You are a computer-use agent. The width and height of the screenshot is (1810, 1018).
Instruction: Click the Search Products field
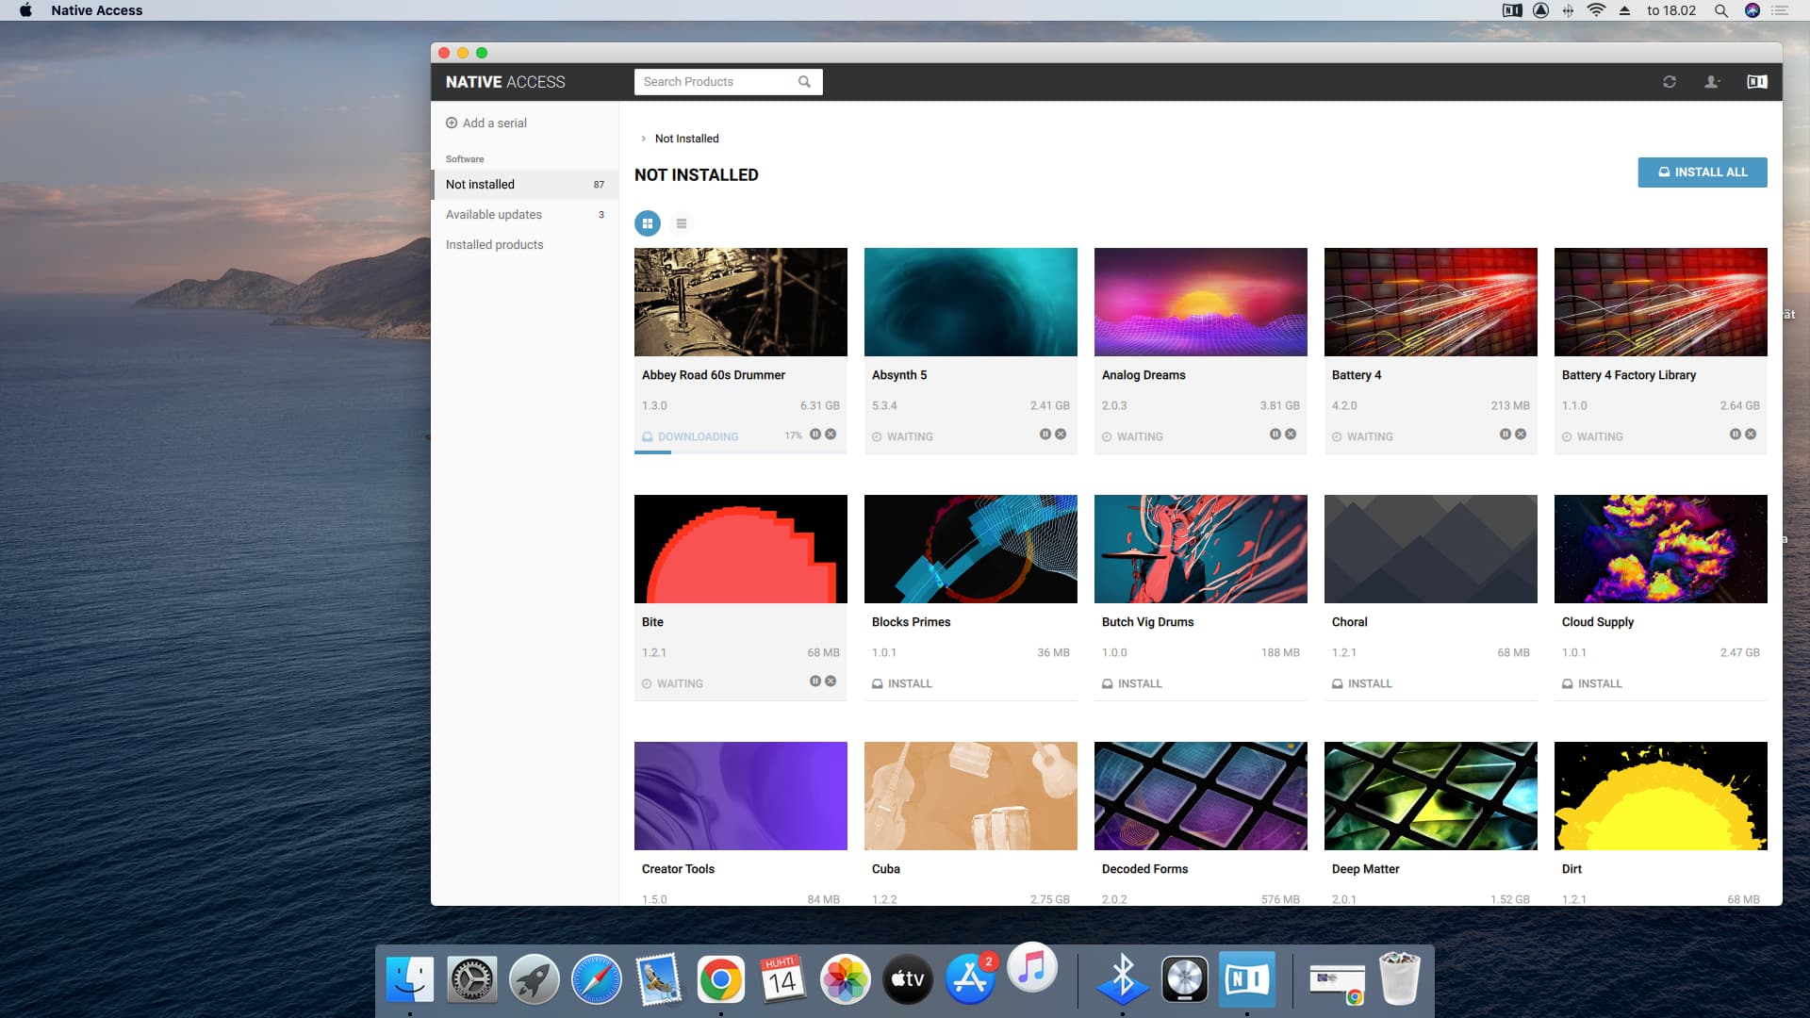tap(729, 82)
